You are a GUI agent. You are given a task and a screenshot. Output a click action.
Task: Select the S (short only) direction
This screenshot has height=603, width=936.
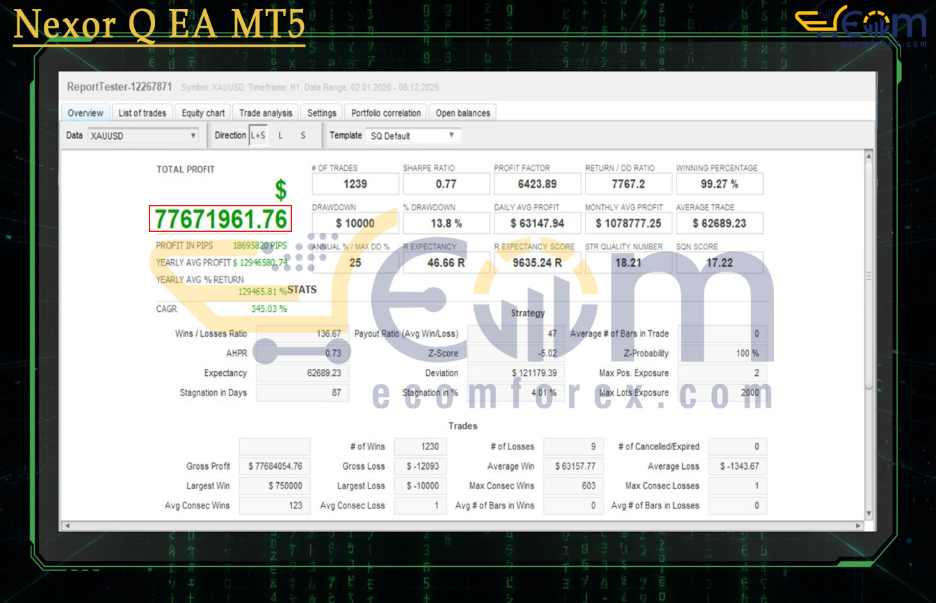point(303,135)
